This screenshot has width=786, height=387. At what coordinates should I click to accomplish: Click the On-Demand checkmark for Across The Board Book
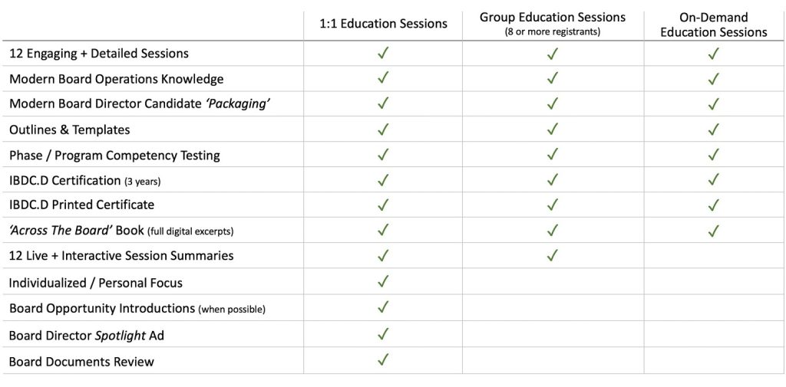point(713,229)
